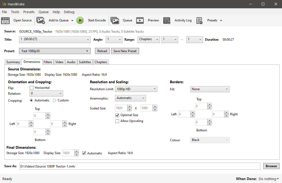Open the Anamorphic dropdown
The image size is (282, 183).
(x=130, y=98)
